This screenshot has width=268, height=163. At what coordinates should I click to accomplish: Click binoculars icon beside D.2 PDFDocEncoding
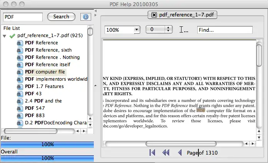tap(20, 123)
